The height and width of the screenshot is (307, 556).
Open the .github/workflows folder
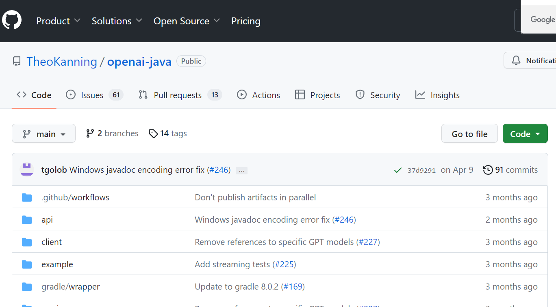pyautogui.click(x=75, y=198)
